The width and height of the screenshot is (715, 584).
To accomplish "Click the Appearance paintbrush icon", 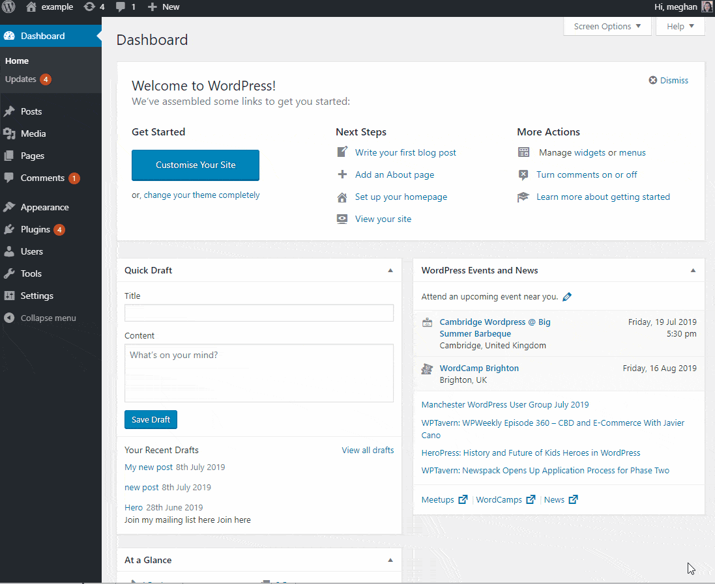I will click(x=9, y=207).
